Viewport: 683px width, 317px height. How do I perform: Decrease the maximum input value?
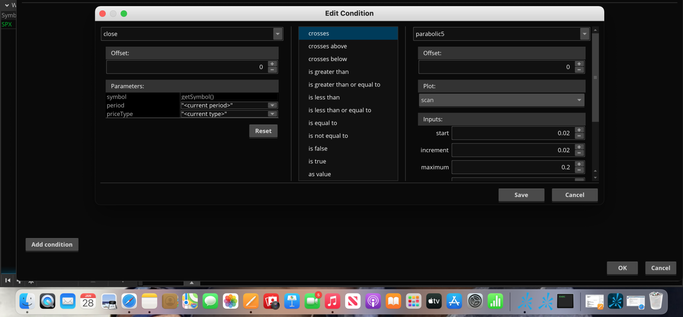coord(579,170)
